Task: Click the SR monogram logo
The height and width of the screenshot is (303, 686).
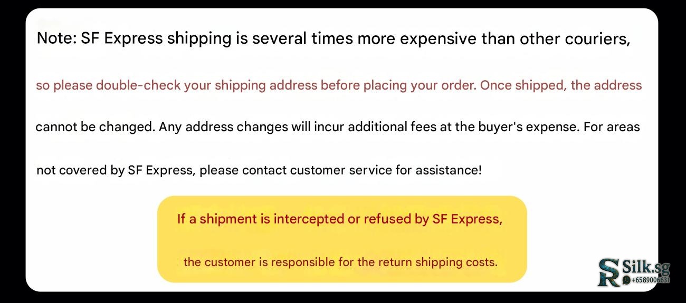Action: (x=609, y=272)
